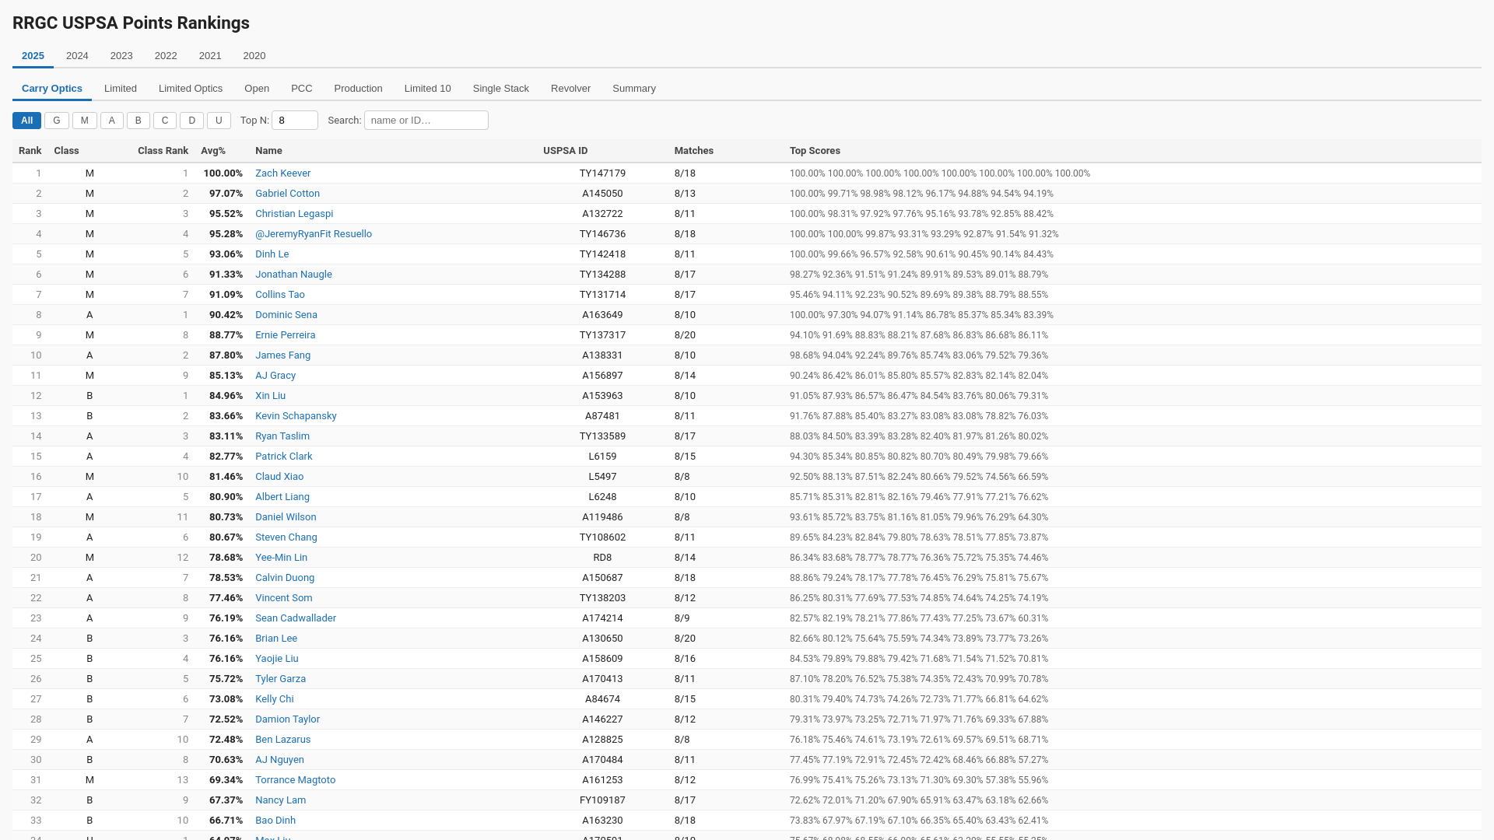Open Christian Legaspi's profile
1494x840 pixels.
[x=294, y=214]
